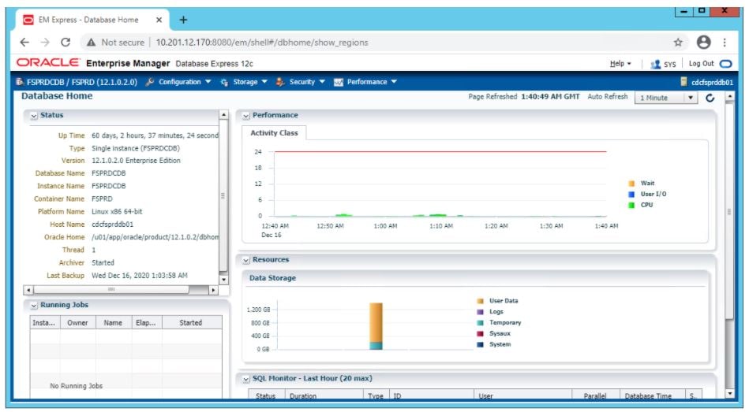Viewport: 749px width, 412px height.
Task: Click the main page scroll up arrow
Action: (729, 97)
